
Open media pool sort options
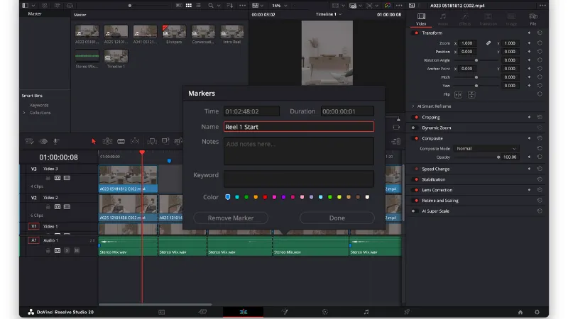pos(229,6)
